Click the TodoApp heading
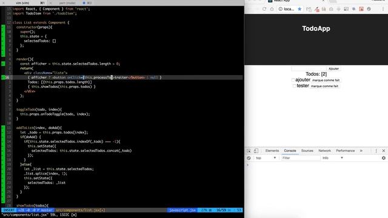This screenshot has height=218, width=388. (316, 28)
